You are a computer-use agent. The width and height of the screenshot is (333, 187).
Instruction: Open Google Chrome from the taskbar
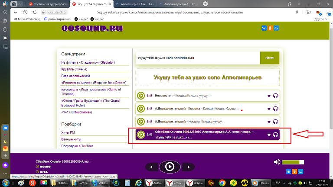(x=222, y=183)
